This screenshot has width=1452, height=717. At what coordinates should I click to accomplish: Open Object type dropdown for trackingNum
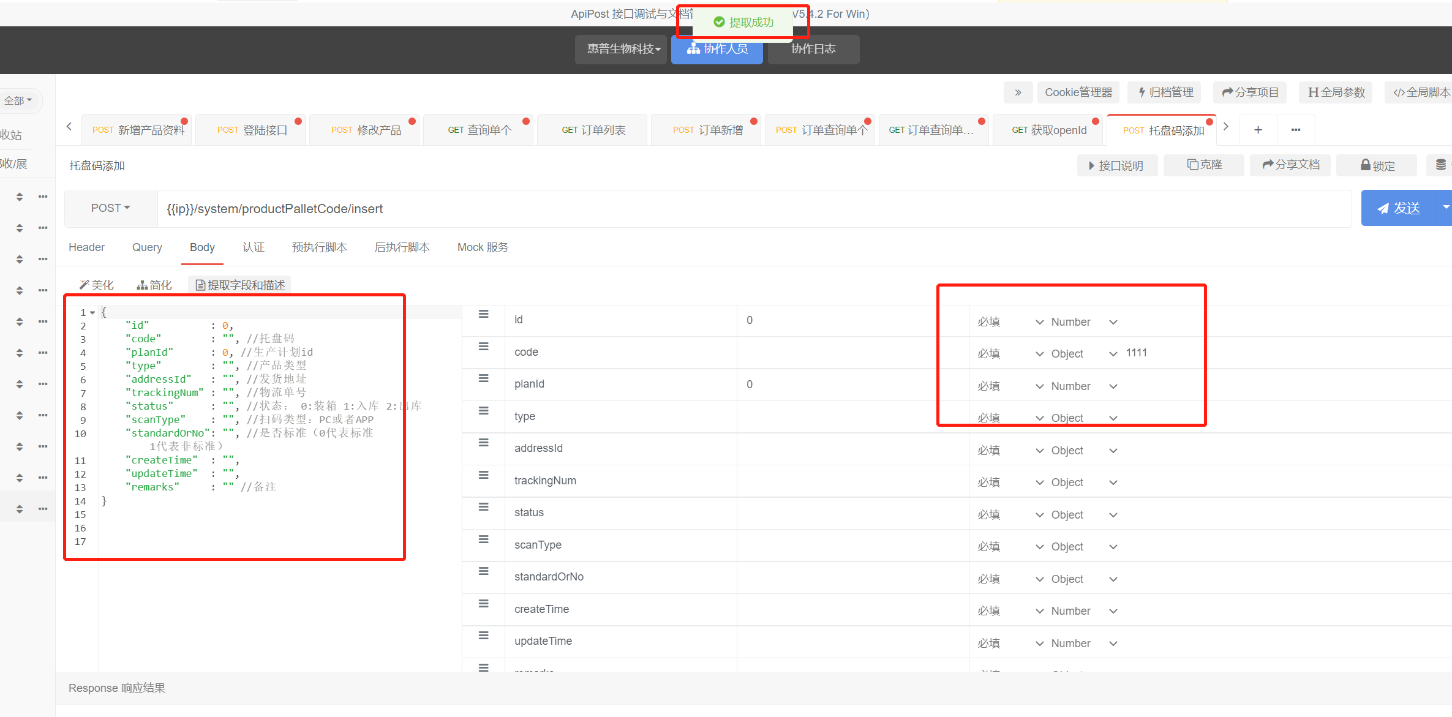(1084, 482)
